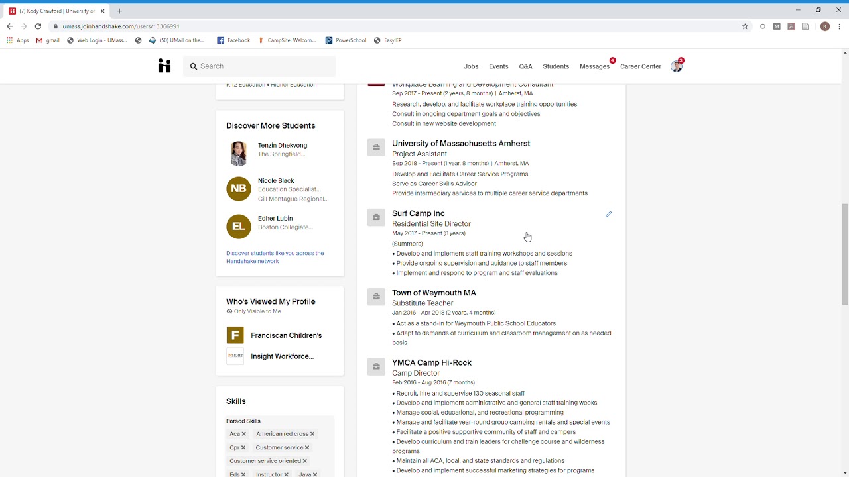Viewport: 849px width, 477px height.
Task: View Tenzin Dhekyong's profile
Action: point(283,146)
